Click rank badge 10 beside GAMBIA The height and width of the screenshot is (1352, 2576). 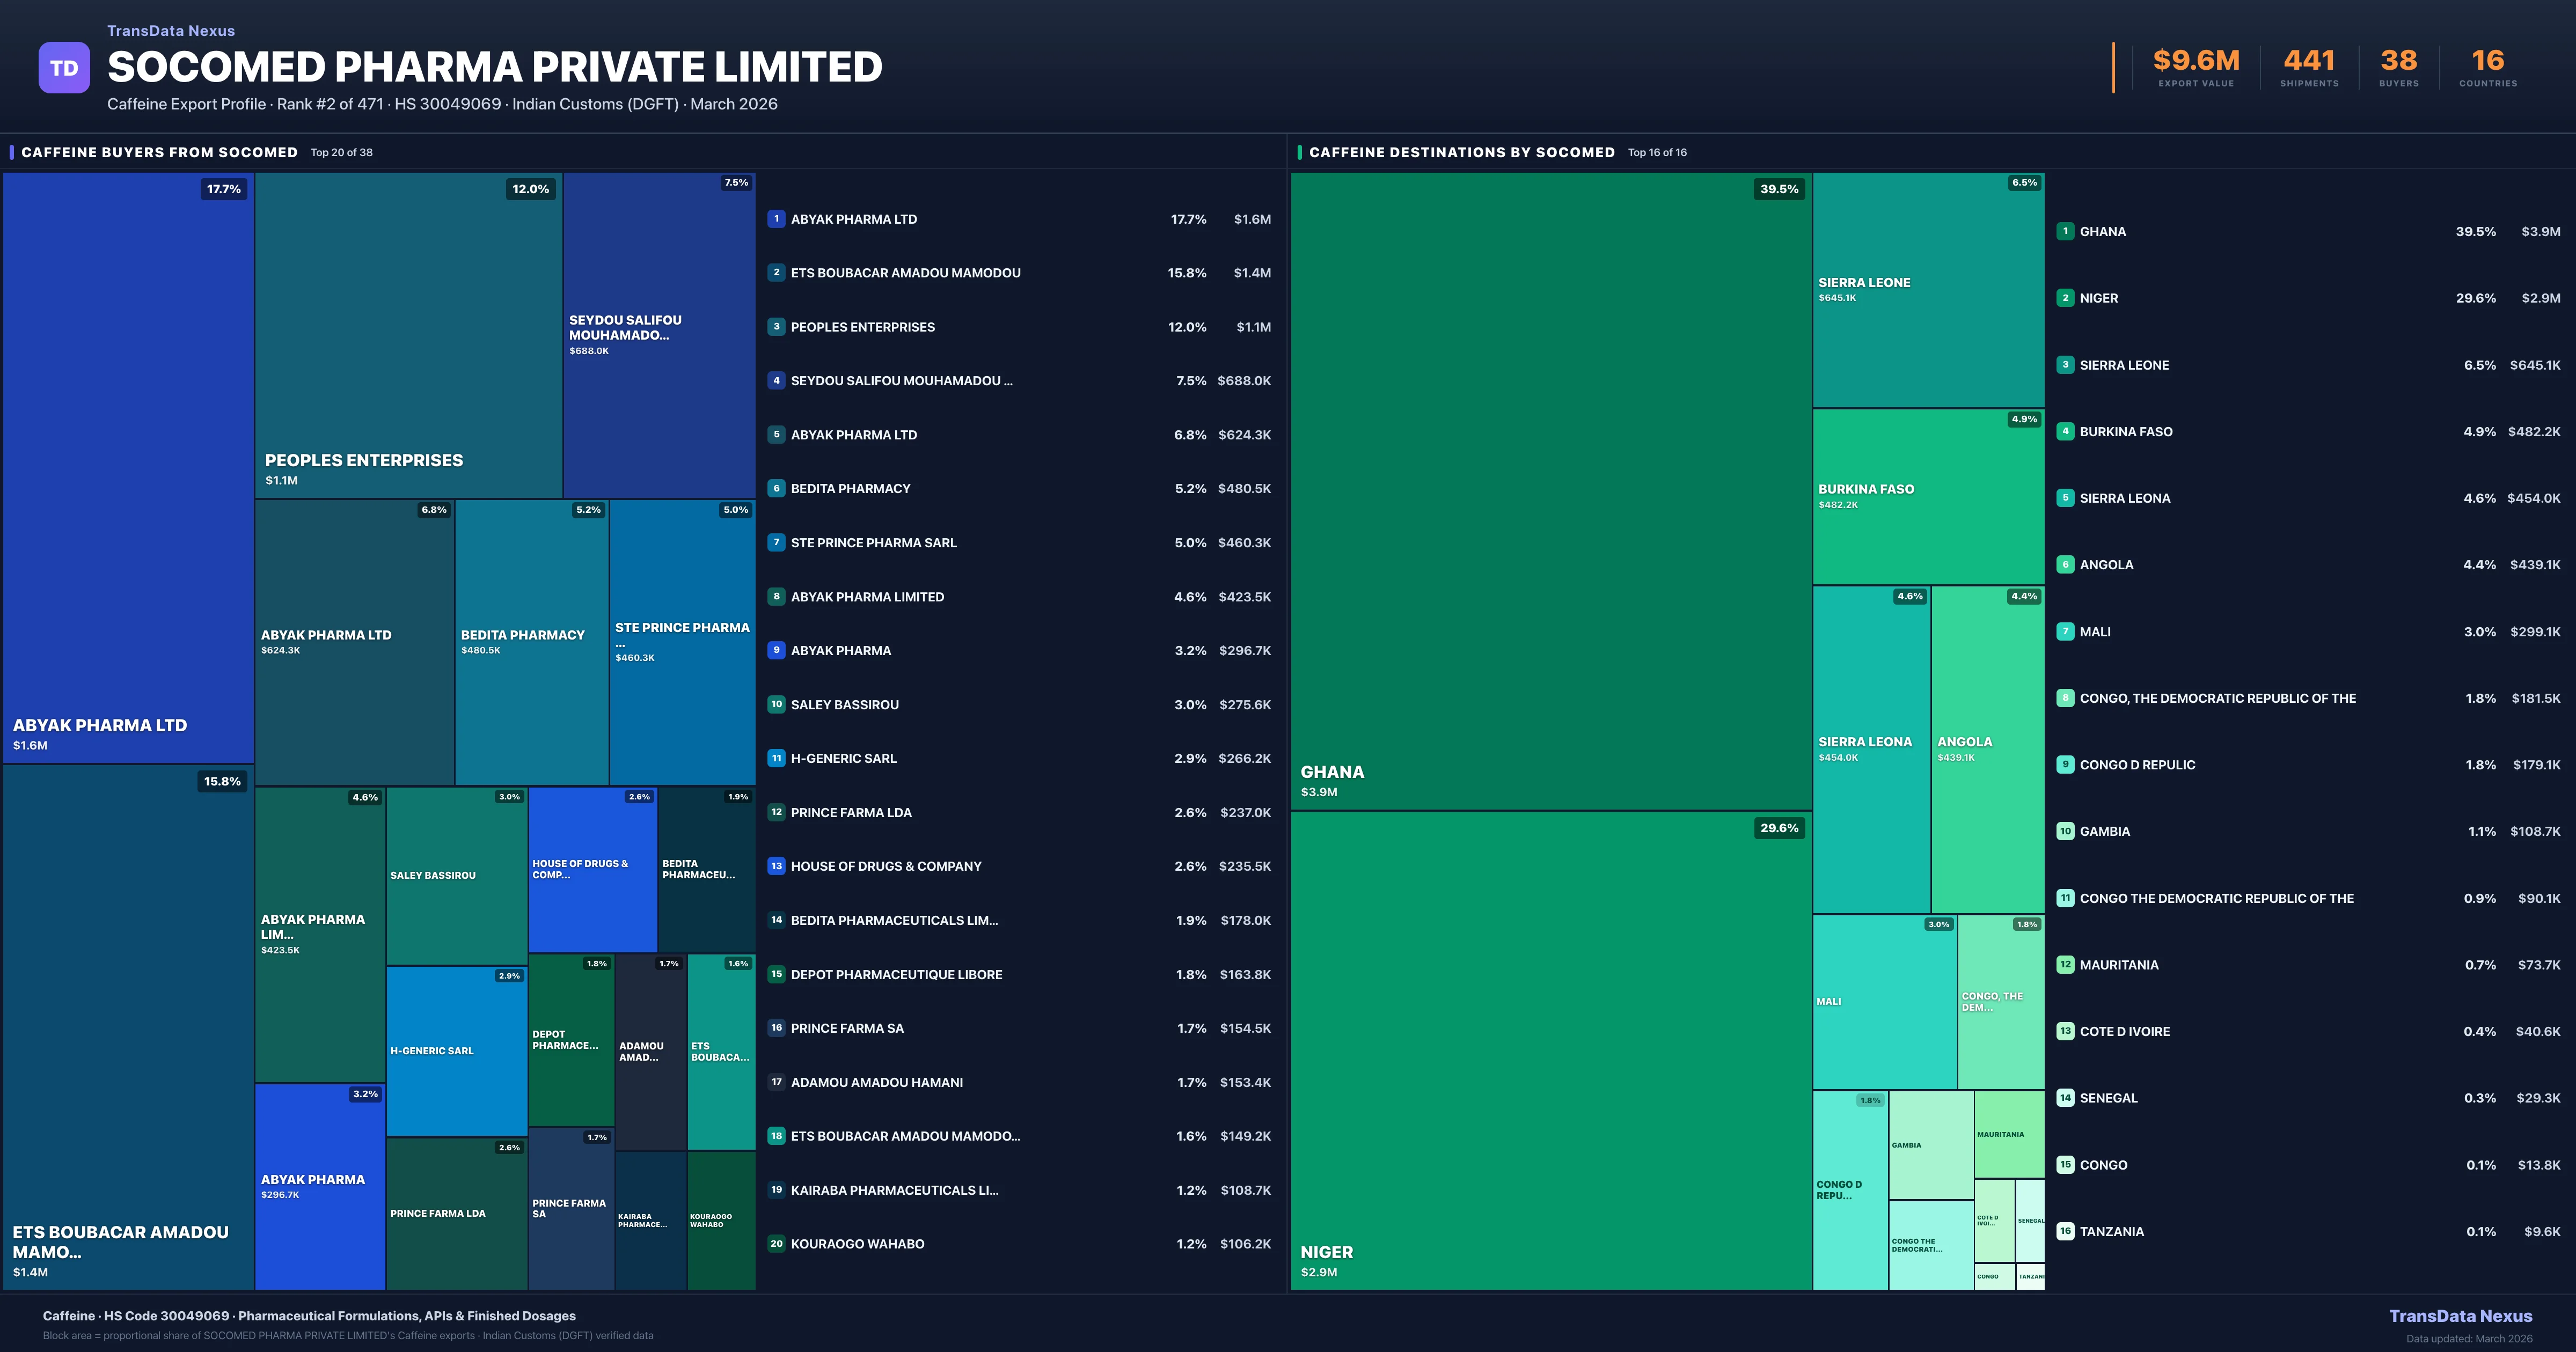(x=2065, y=831)
